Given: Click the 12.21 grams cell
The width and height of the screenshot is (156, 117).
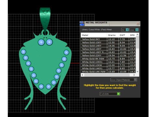Looking at the screenshot, I should point(113,62).
